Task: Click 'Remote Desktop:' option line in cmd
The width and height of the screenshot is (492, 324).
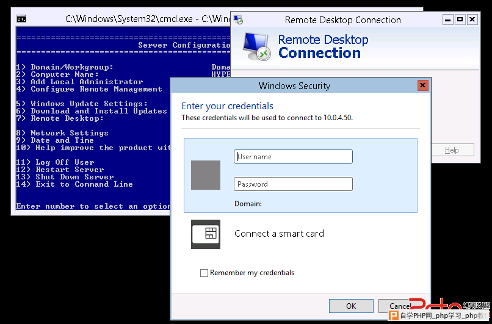Action: (60, 118)
